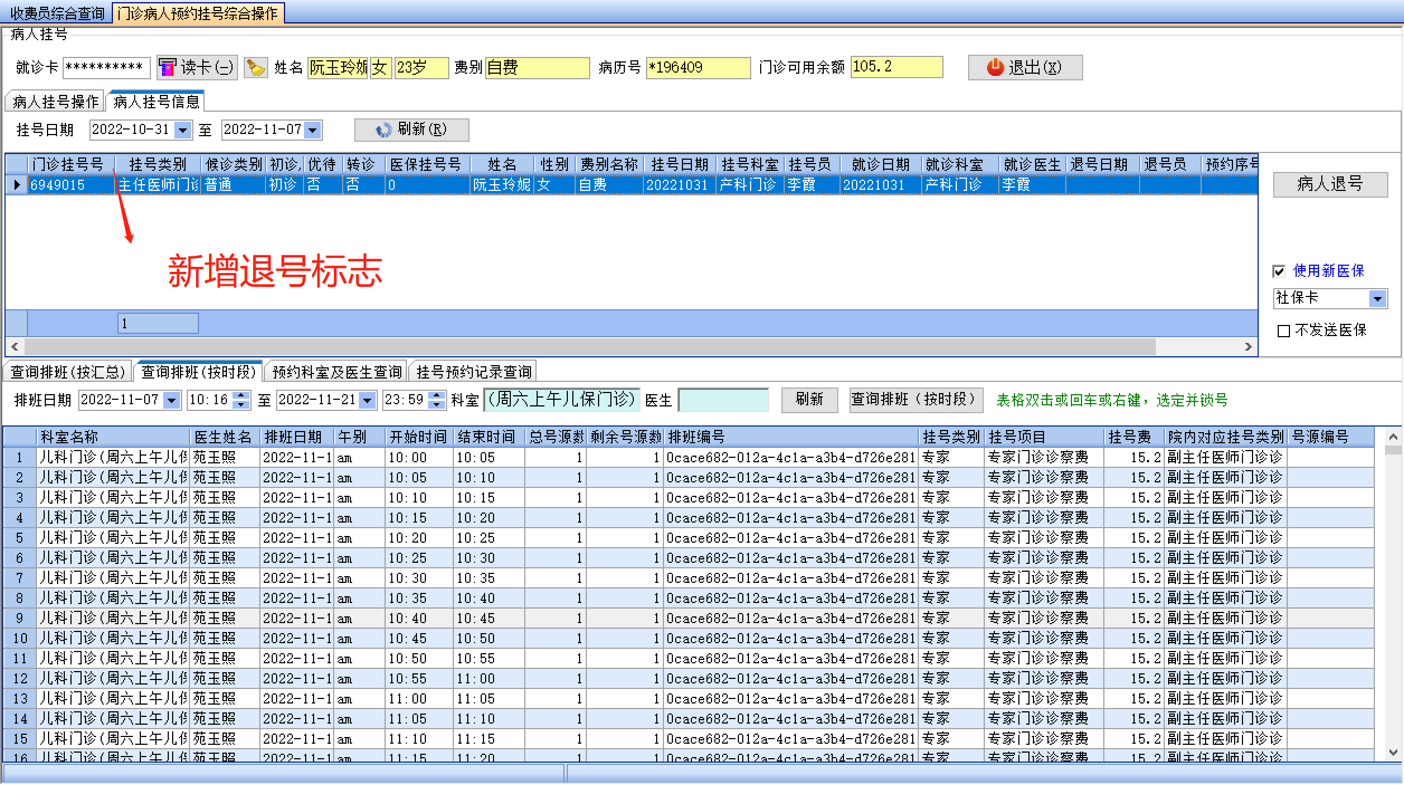Image resolution: width=1404 pixels, height=785 pixels.
Task: Switch to the 病人挂号操作 tab
Action: [x=55, y=102]
